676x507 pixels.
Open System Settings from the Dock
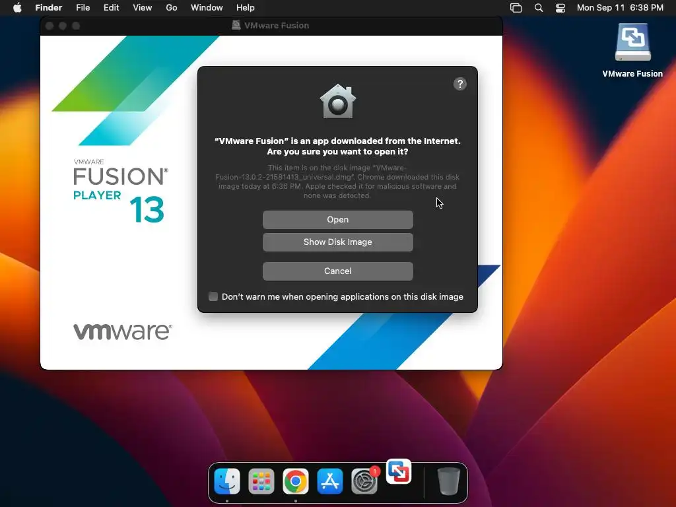point(364,481)
